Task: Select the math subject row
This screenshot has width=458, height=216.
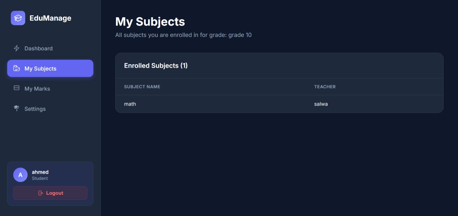Action: pyautogui.click(x=130, y=104)
